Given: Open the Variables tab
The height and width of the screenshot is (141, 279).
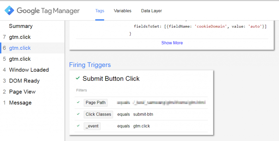Looking at the screenshot, I should 122,11.
